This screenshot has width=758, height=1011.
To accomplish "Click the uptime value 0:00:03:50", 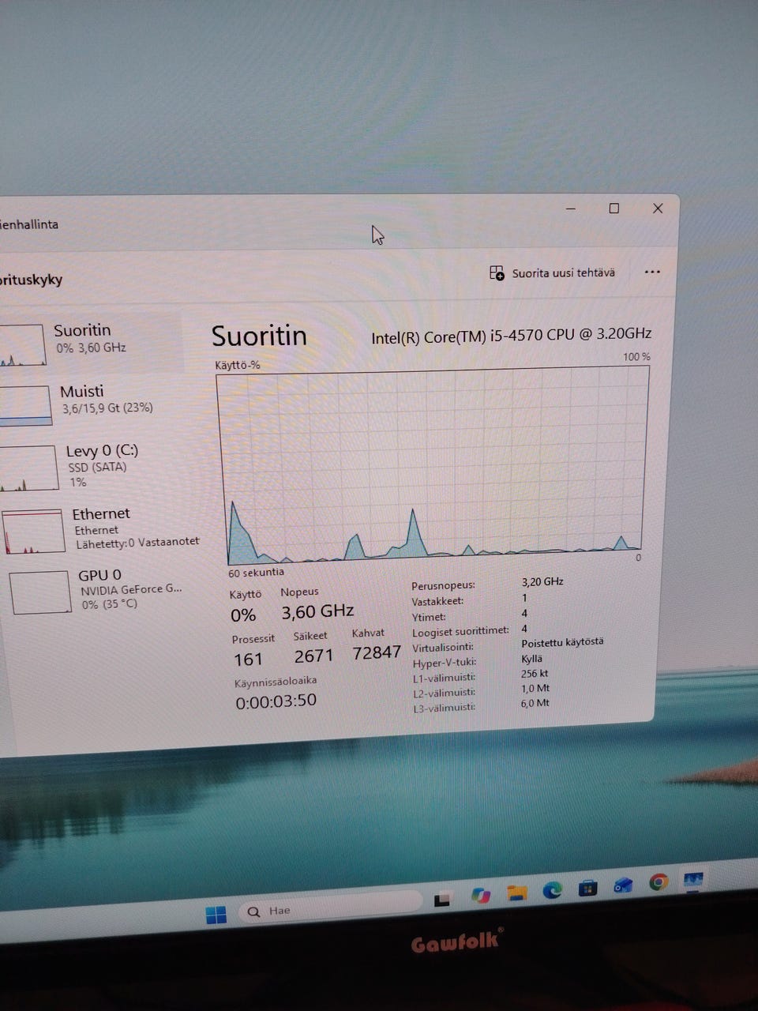I will click(276, 701).
